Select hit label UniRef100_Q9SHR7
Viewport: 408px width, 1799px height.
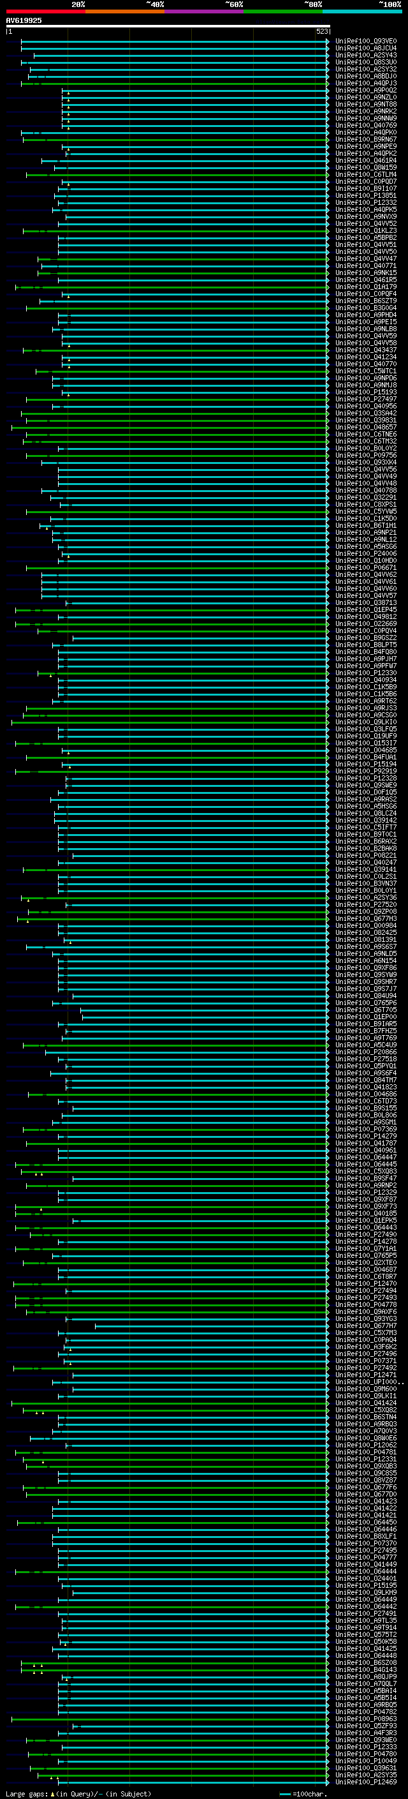point(366,982)
